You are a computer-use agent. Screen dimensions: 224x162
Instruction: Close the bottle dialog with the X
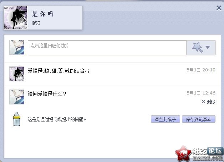point(219,8)
